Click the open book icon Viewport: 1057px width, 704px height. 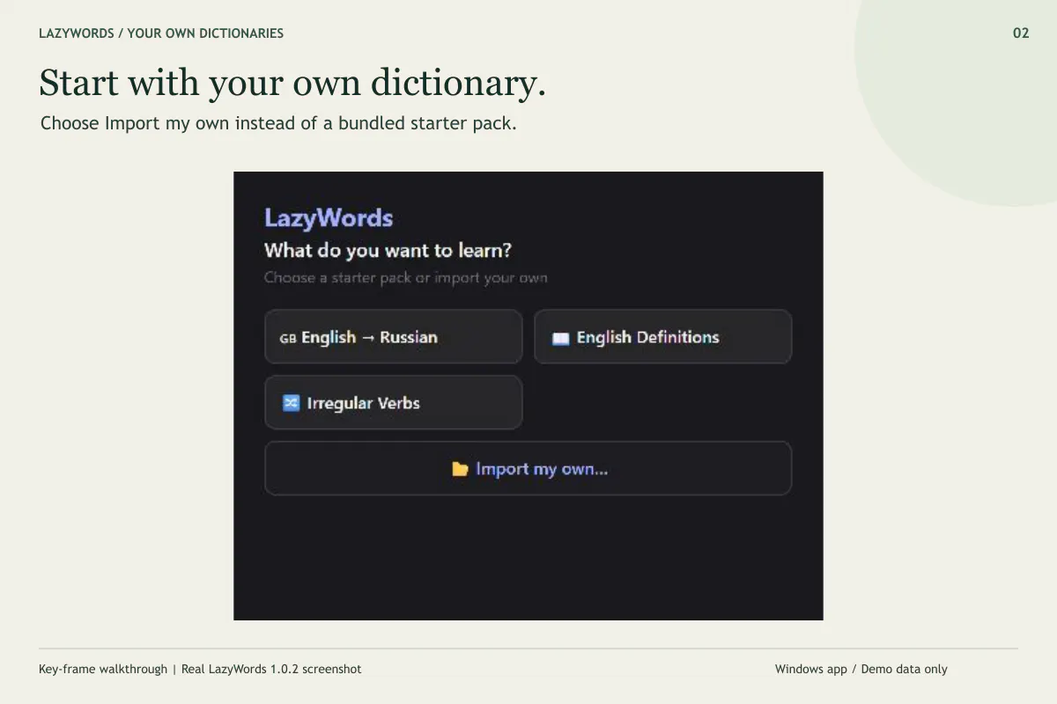pos(560,338)
